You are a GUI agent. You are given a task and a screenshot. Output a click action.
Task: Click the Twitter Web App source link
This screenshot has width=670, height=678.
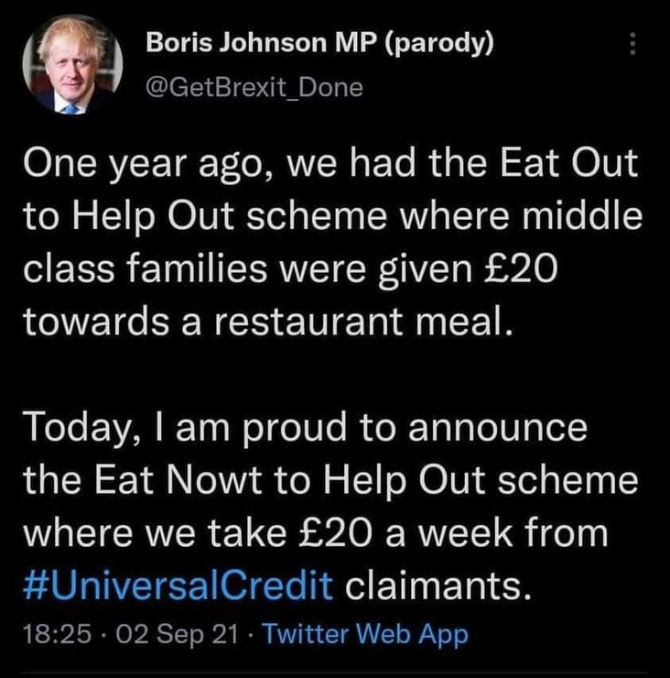[x=365, y=634]
